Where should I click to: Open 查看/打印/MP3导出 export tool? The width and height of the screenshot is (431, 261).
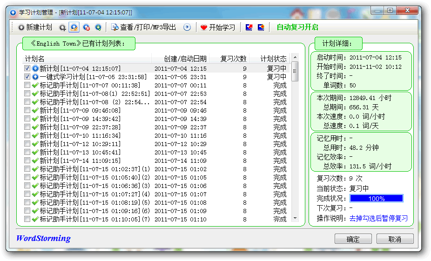144,27
